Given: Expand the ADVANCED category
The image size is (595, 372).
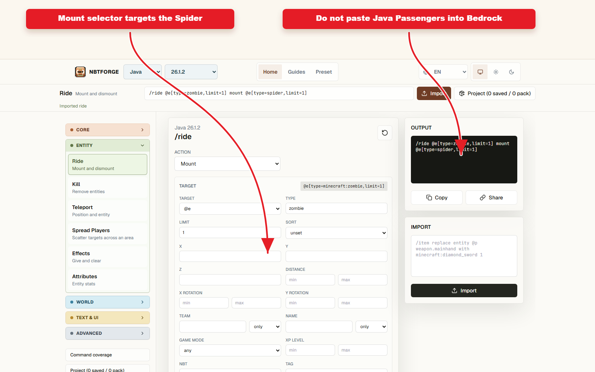Looking at the screenshot, I should [x=107, y=333].
